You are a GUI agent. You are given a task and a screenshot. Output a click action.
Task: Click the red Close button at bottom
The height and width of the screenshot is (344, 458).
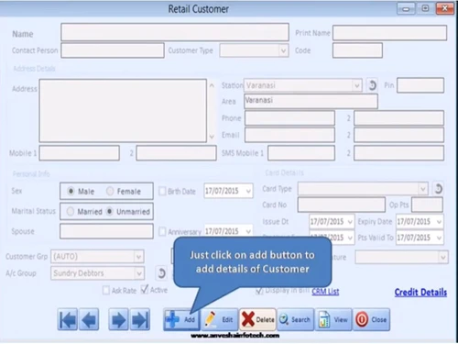[x=372, y=319]
